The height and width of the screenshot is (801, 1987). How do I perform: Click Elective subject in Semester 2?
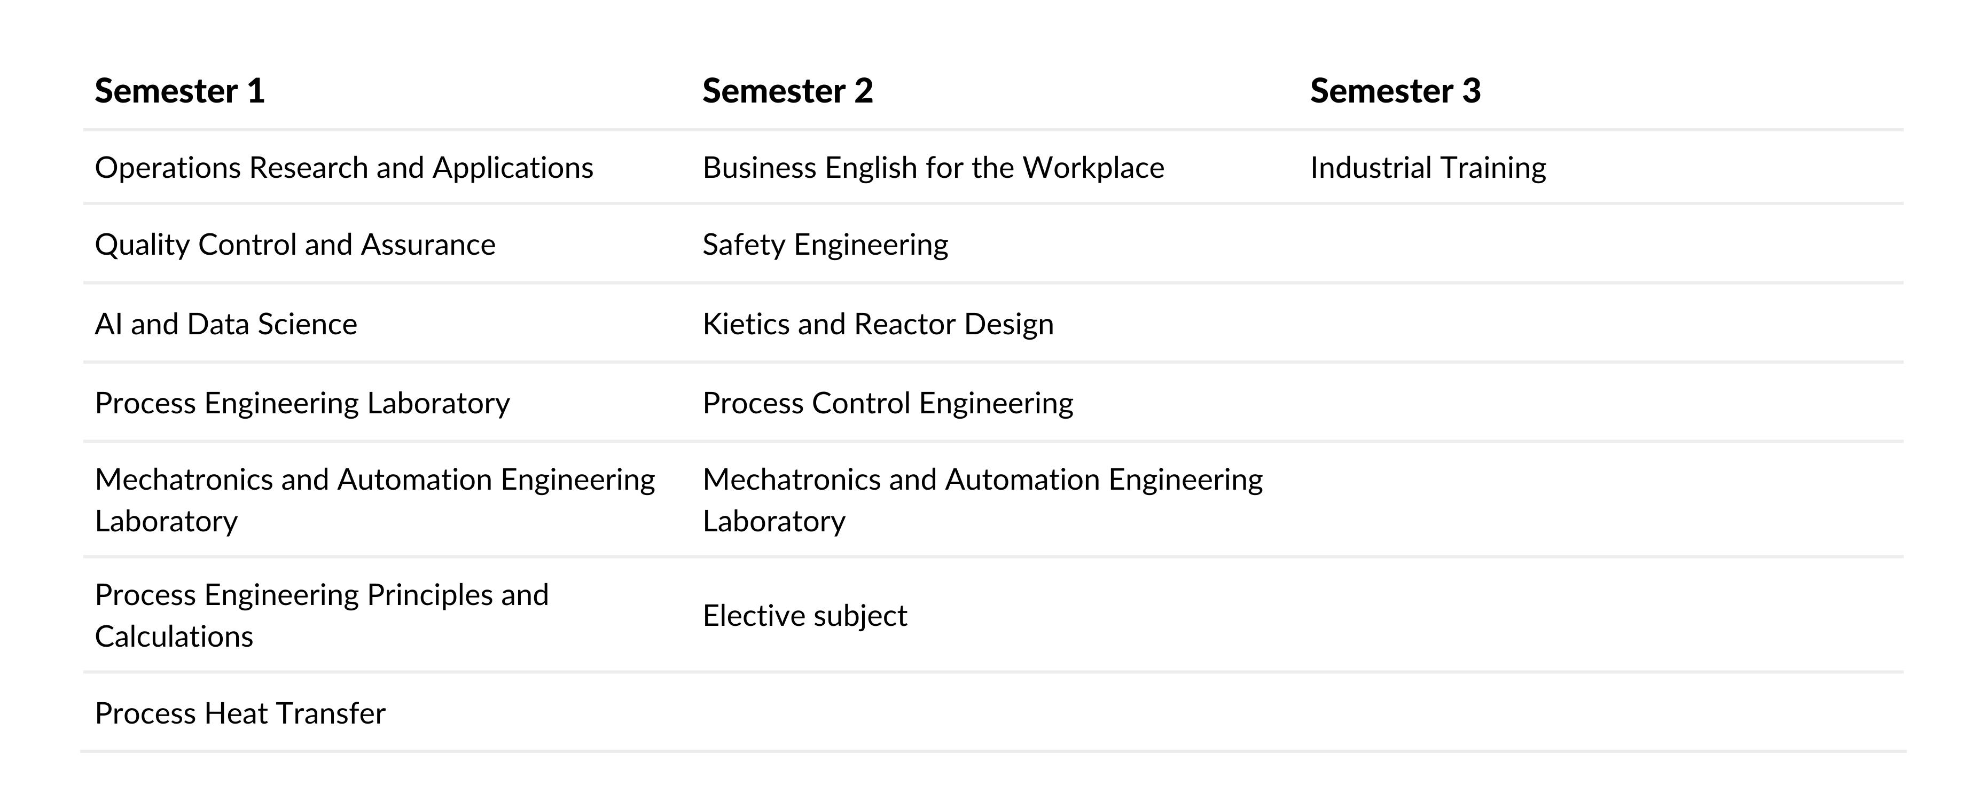[x=804, y=615]
